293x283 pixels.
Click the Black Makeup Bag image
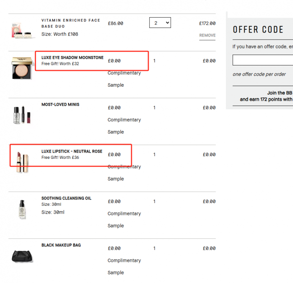point(22,256)
